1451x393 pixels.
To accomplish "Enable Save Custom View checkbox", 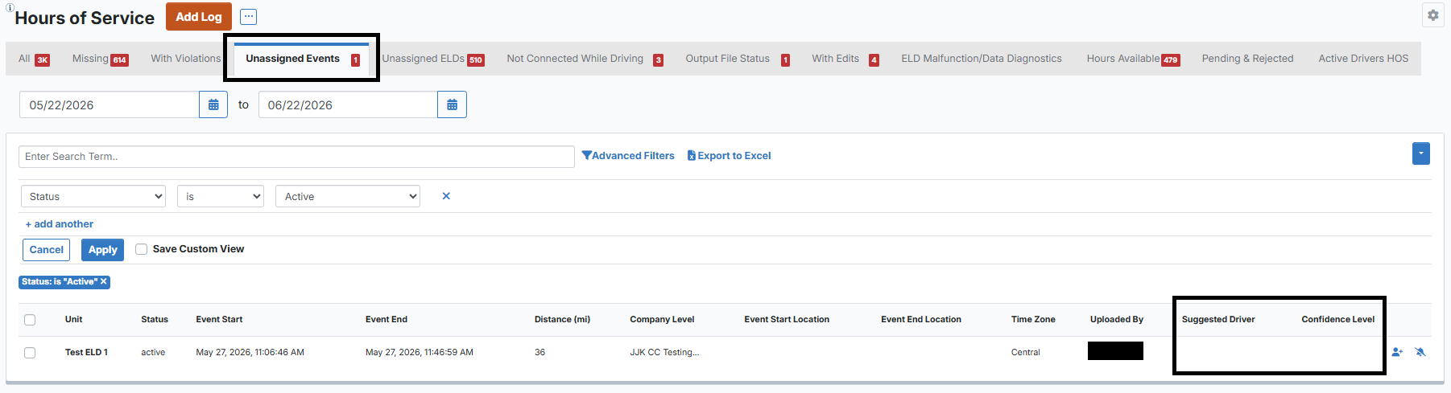I will pyautogui.click(x=141, y=249).
